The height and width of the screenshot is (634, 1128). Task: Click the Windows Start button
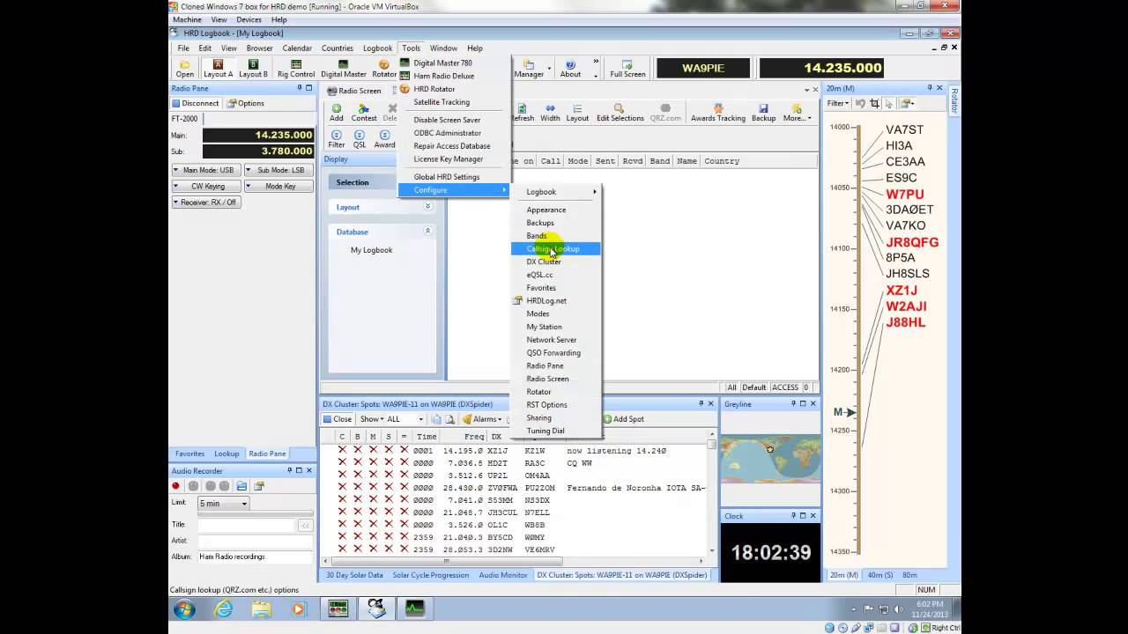pyautogui.click(x=184, y=608)
